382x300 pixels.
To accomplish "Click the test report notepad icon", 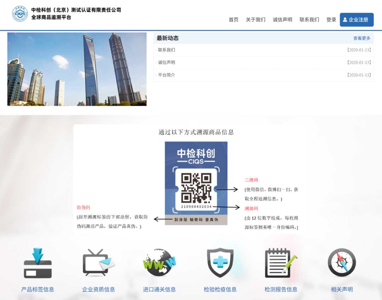I will [280, 263].
